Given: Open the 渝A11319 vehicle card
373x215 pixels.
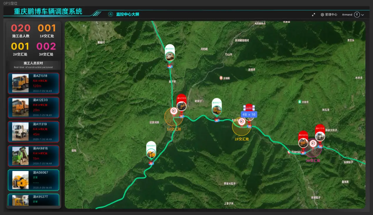Looking at the screenshot, I should click(x=34, y=132).
